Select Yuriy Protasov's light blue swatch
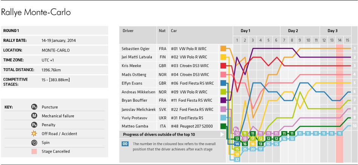This screenshot has width=358, height=165. [223, 118]
